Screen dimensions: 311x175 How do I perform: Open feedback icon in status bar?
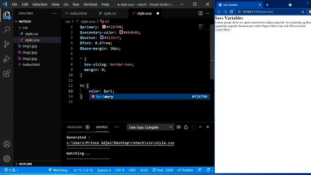click(200, 170)
